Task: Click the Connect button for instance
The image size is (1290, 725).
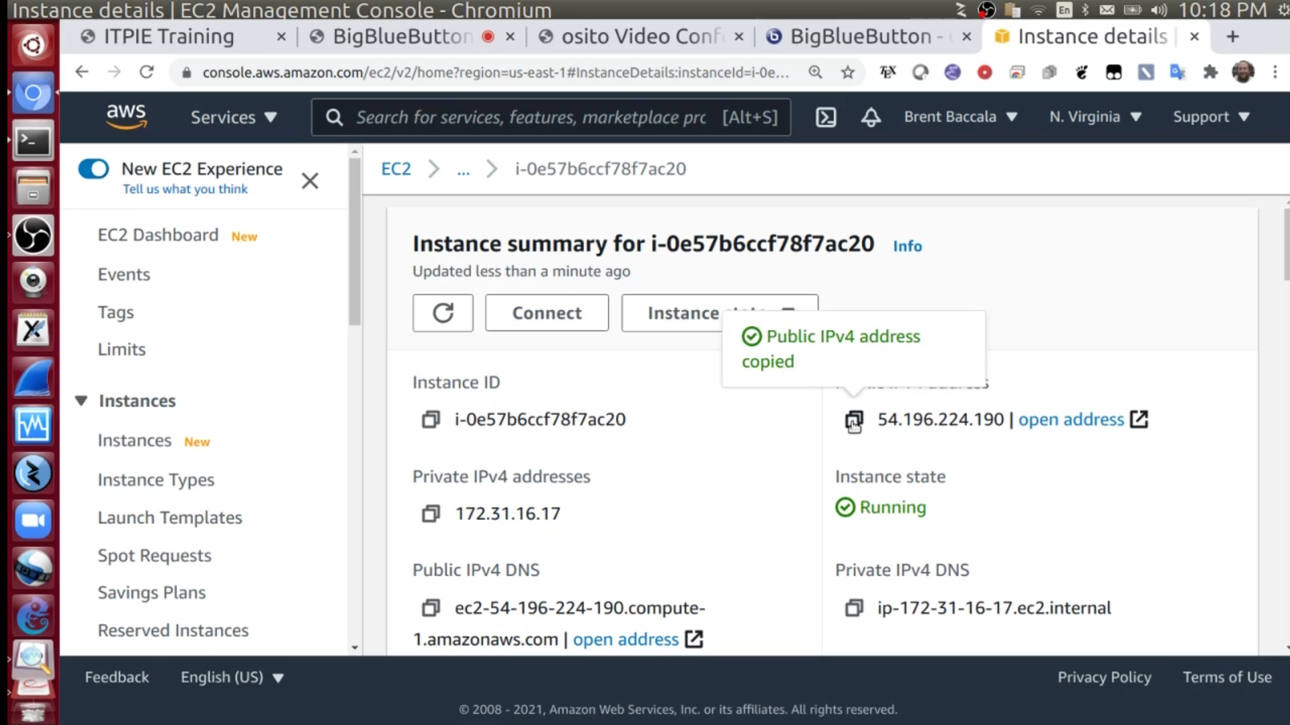Action: [547, 313]
